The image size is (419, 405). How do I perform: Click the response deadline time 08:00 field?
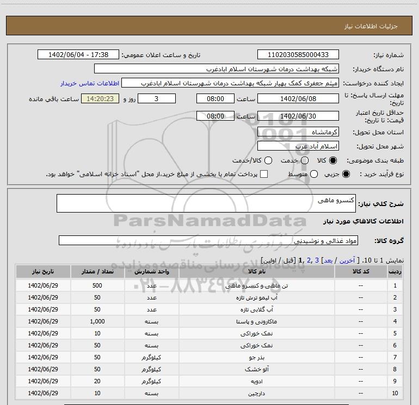[215, 98]
